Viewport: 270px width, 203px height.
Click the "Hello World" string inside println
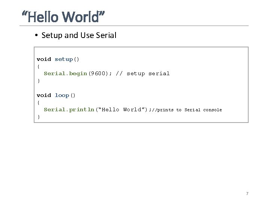(121, 110)
